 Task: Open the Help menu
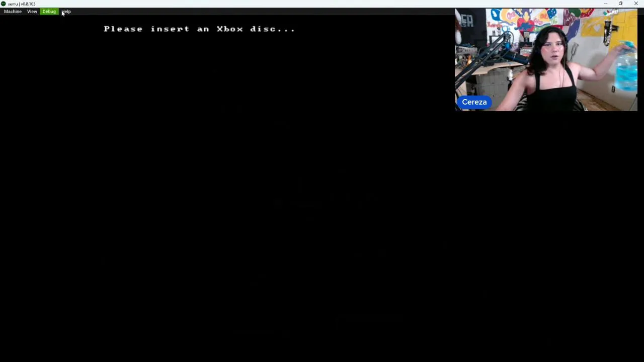[x=66, y=12]
